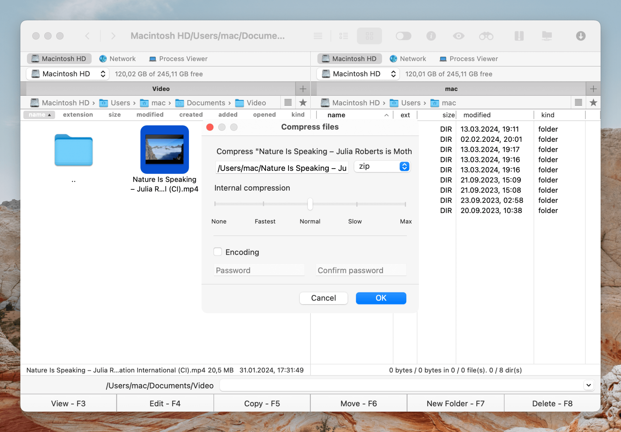Screen dimensions: 621x432
Task: Mark right pane path as favorite star
Action: click(594, 103)
